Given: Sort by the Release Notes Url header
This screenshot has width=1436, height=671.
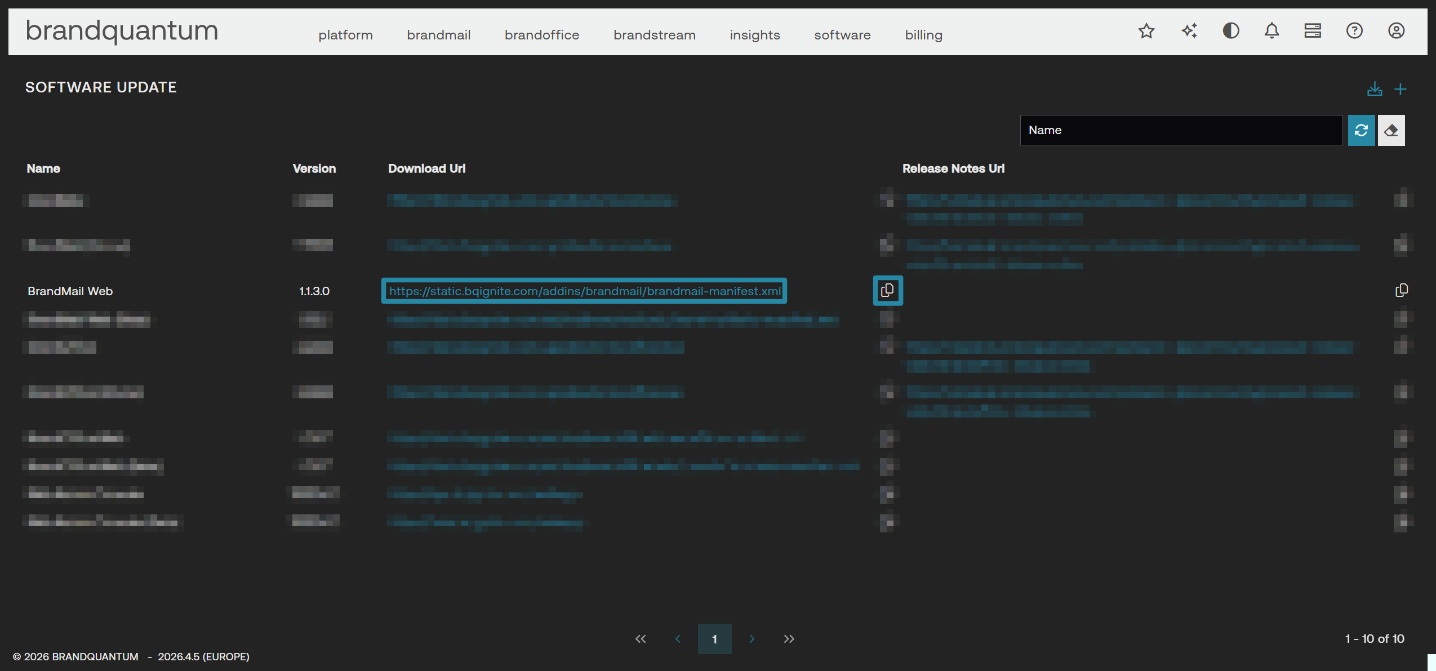Looking at the screenshot, I should pyautogui.click(x=953, y=168).
